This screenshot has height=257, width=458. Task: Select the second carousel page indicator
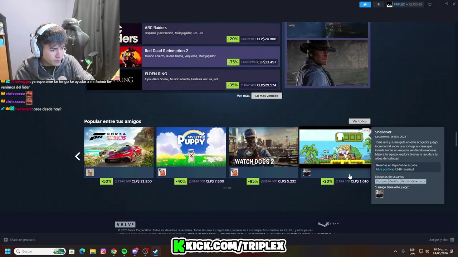pyautogui.click(x=229, y=188)
